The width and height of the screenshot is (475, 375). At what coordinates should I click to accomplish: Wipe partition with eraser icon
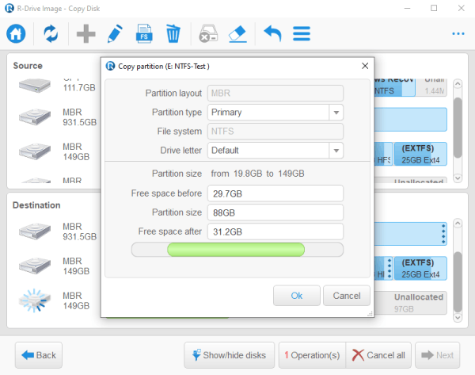tap(237, 33)
